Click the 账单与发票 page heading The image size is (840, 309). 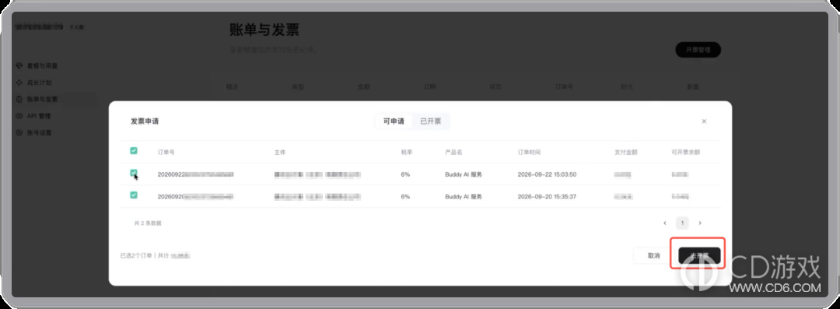coord(264,30)
